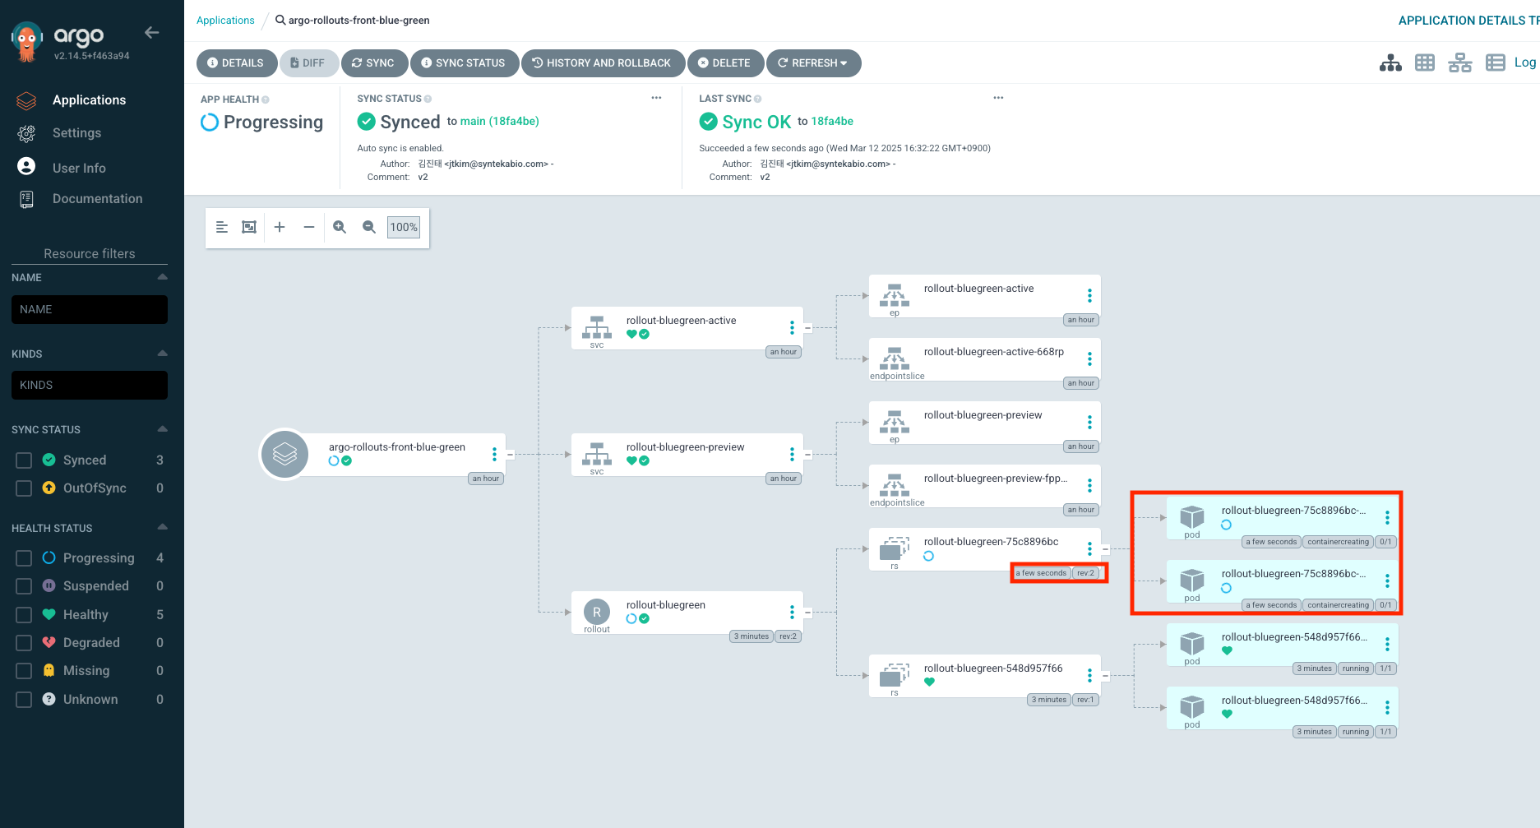Open the User Info menu item

coord(79,168)
